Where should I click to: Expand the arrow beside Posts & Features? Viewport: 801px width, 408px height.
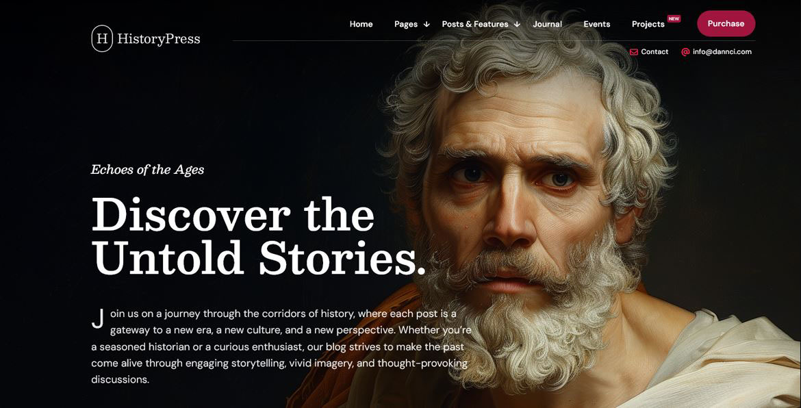(x=517, y=24)
